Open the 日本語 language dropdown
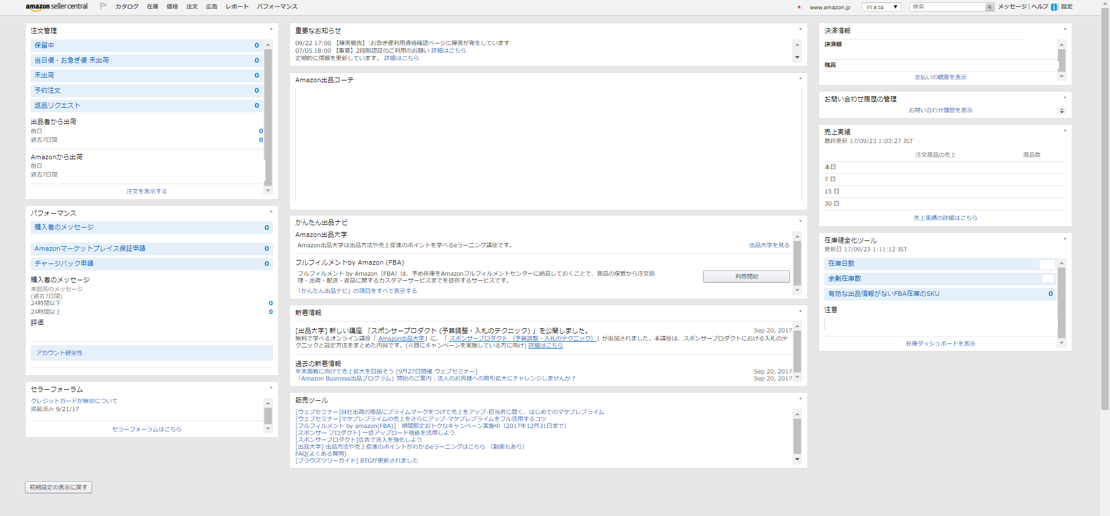This screenshot has width=1110, height=516. [x=881, y=7]
